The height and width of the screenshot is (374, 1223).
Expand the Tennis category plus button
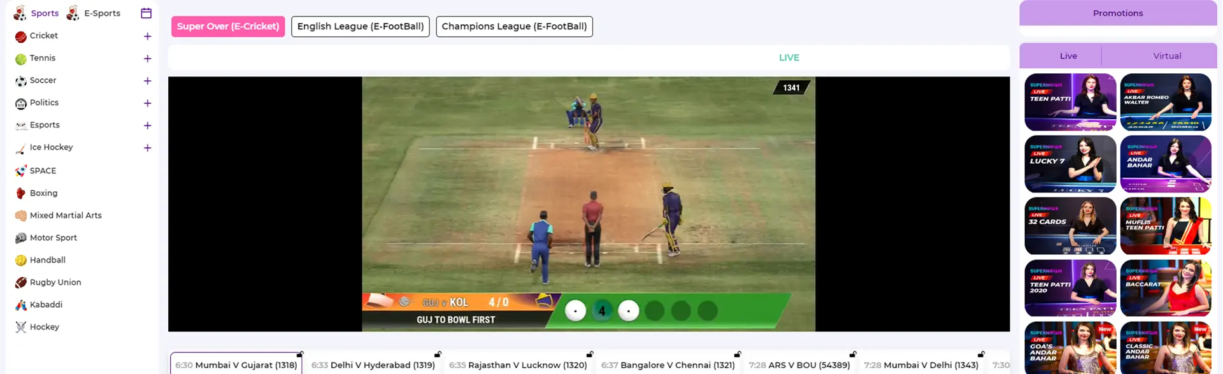click(x=147, y=59)
